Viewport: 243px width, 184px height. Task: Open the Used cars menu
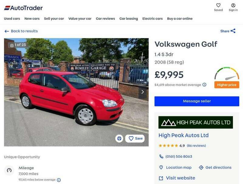tap(12, 18)
